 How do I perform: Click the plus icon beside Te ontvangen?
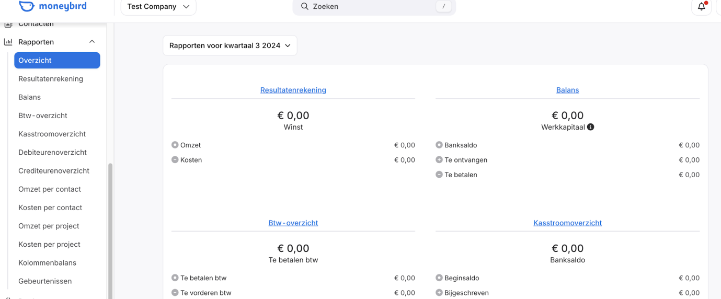[439, 160]
